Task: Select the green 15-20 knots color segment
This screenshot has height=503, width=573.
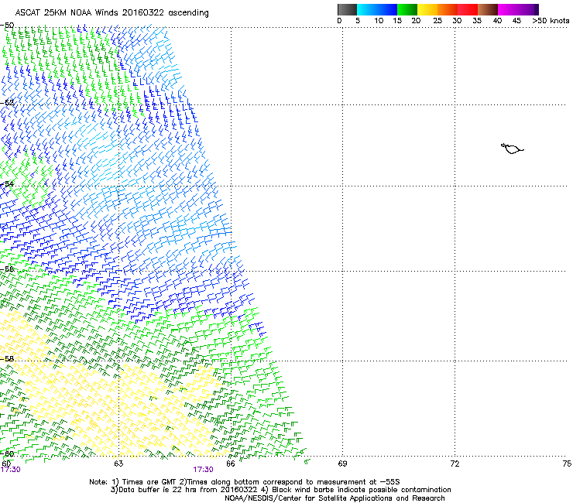Action: [407, 9]
